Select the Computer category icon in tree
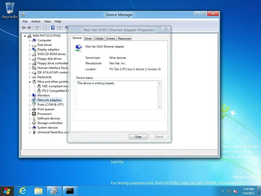This screenshot has height=196, width=261. 34,40
